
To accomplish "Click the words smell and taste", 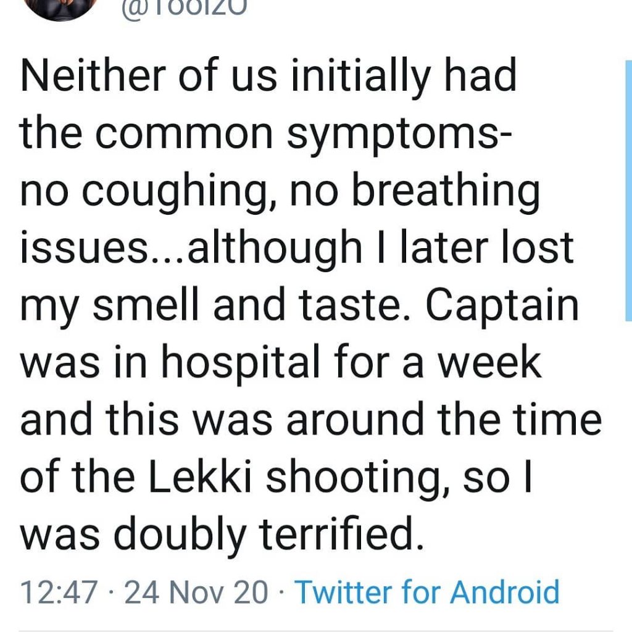I will (x=252, y=305).
